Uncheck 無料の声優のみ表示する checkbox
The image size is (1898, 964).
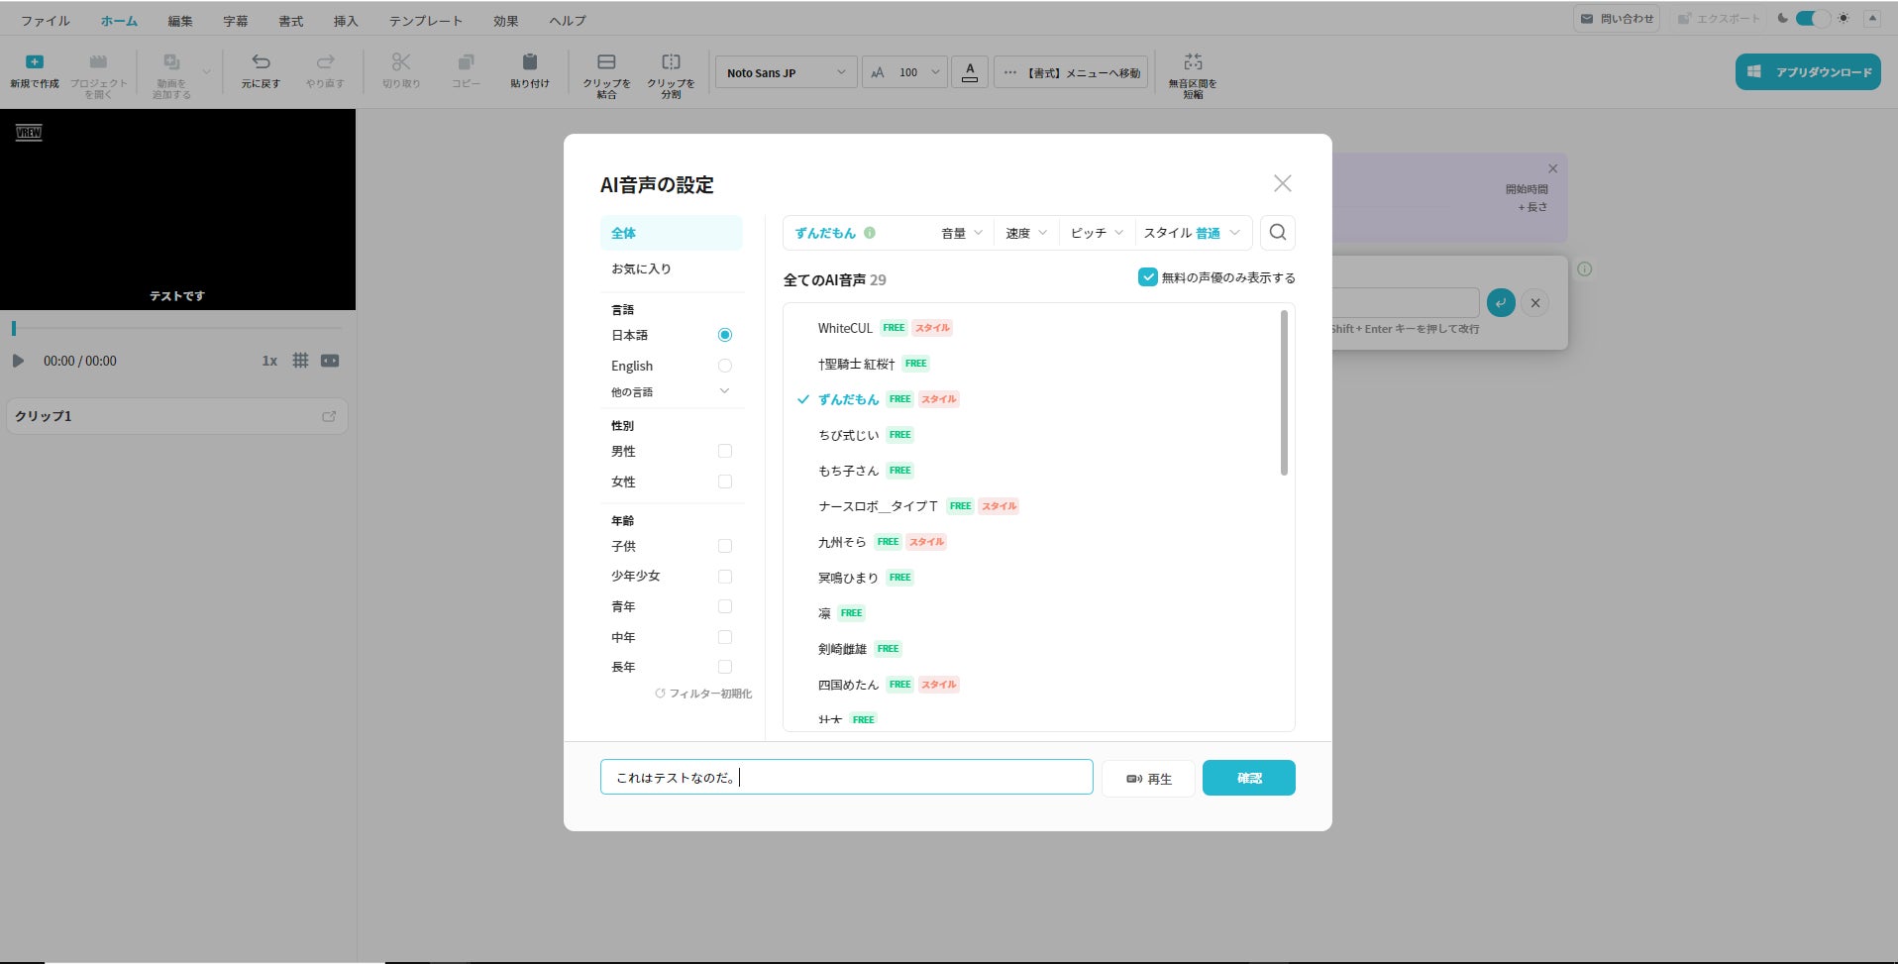point(1147,277)
